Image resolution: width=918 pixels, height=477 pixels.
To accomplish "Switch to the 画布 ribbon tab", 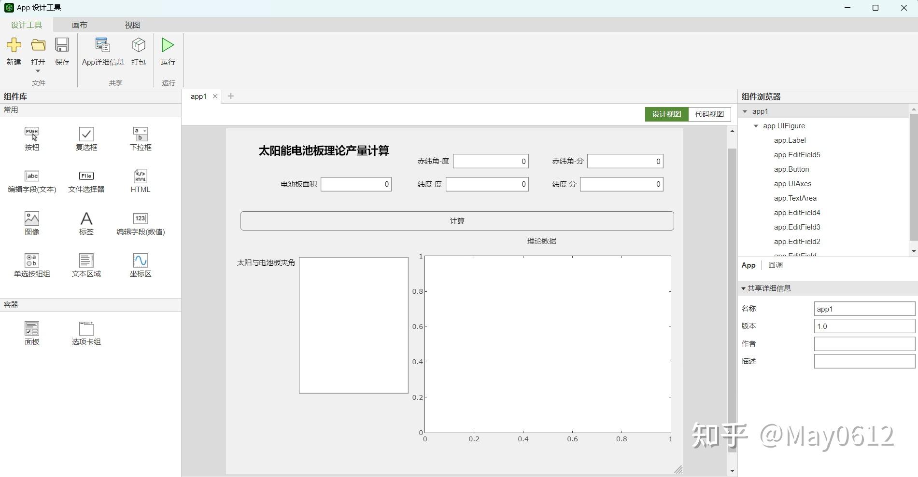I will point(80,25).
